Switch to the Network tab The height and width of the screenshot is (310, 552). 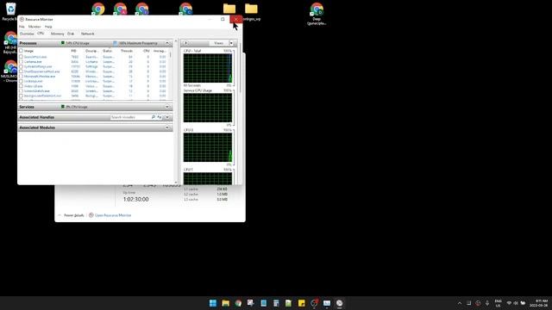pyautogui.click(x=87, y=34)
